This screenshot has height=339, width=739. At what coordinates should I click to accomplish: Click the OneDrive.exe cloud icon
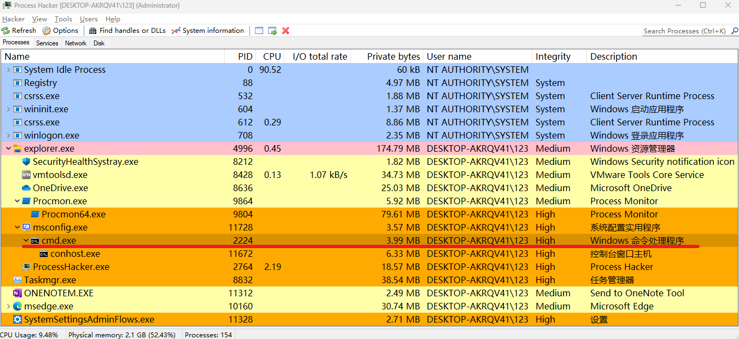tap(26, 188)
